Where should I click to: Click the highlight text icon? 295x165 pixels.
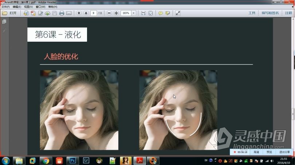coord(168,13)
